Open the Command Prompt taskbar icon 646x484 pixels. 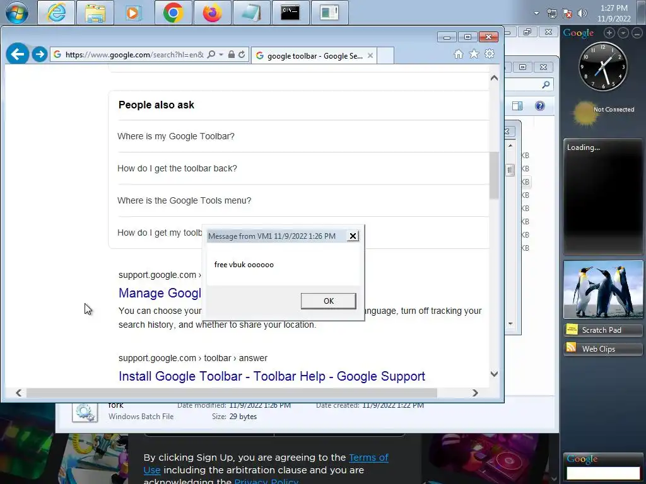tap(290, 13)
